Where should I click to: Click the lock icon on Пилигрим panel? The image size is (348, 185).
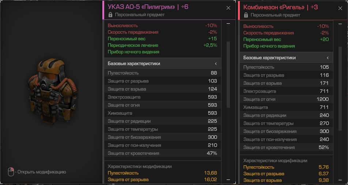tap(110, 15)
